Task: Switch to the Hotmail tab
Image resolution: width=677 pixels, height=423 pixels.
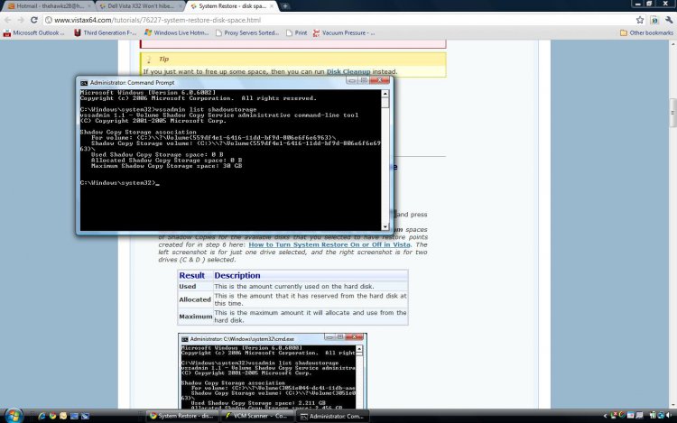Action: (x=48, y=6)
